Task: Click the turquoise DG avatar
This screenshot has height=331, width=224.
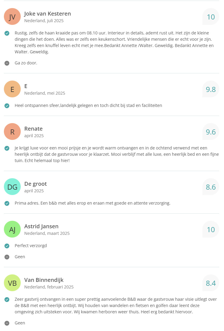Action: 12,187
